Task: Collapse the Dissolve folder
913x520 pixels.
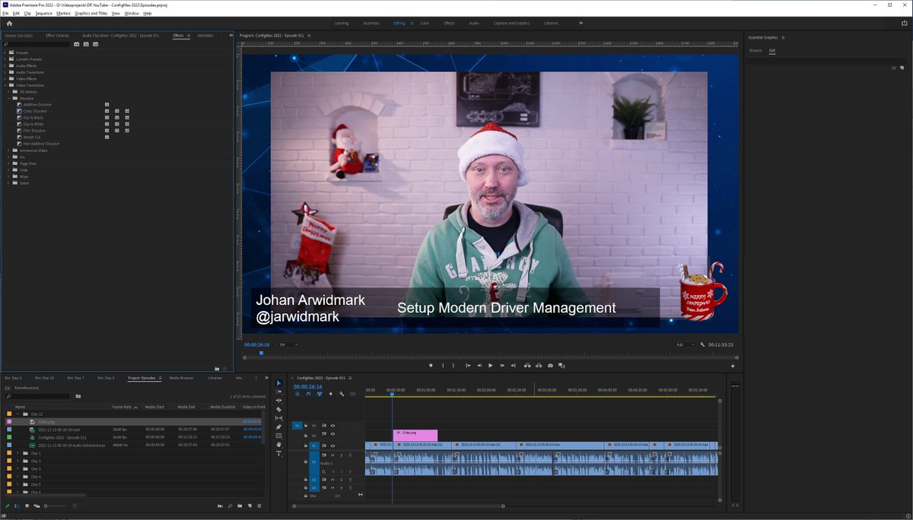Action: point(9,98)
